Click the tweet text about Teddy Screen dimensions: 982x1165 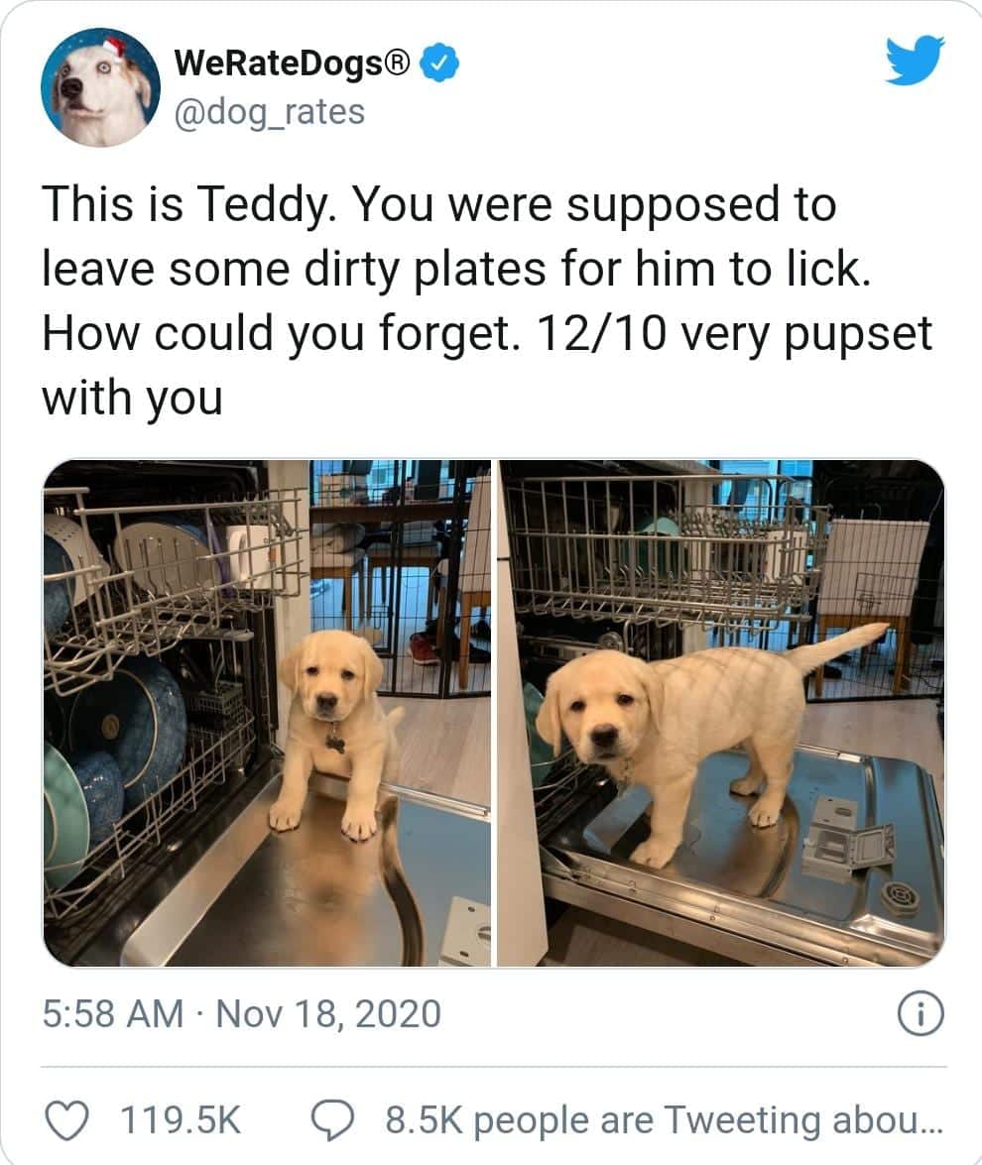point(487,300)
